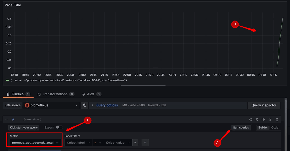Add a label filter with plus button

[x=145, y=143]
